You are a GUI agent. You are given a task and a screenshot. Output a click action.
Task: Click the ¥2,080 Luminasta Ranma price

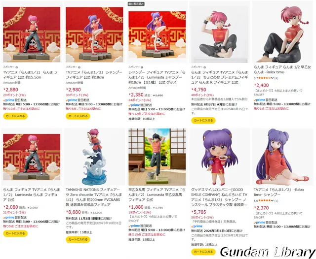click(x=11, y=207)
